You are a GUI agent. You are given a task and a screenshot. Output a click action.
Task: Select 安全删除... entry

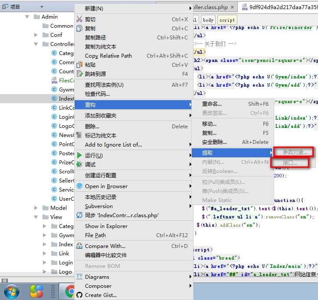tap(233, 142)
